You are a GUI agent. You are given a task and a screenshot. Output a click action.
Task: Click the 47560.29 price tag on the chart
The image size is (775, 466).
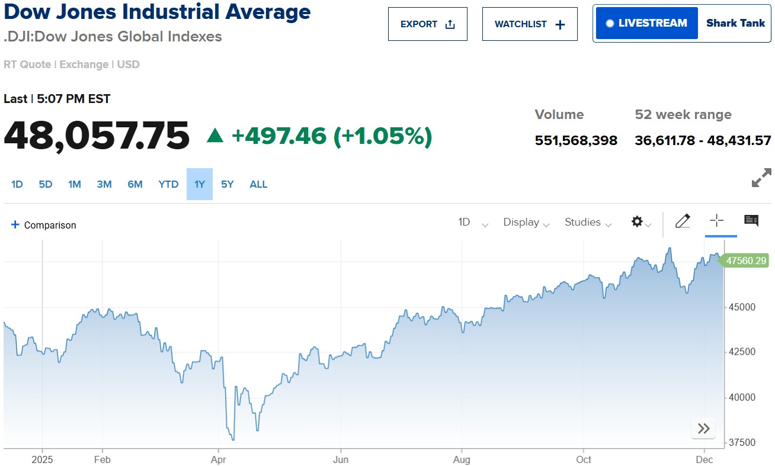click(744, 261)
